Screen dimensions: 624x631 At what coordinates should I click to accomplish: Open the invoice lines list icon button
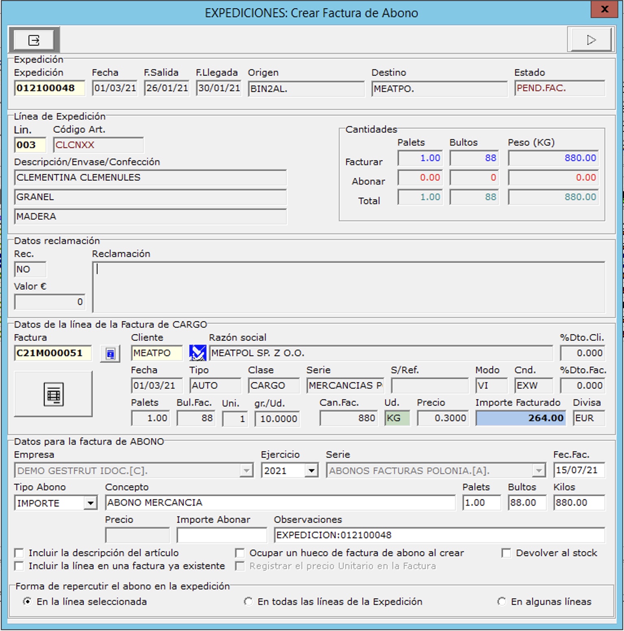[53, 394]
